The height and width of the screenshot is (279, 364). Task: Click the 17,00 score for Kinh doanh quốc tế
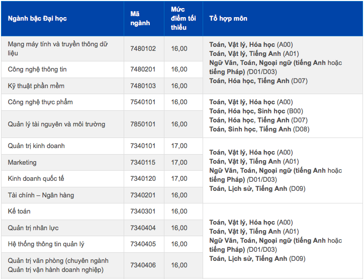[179, 179]
